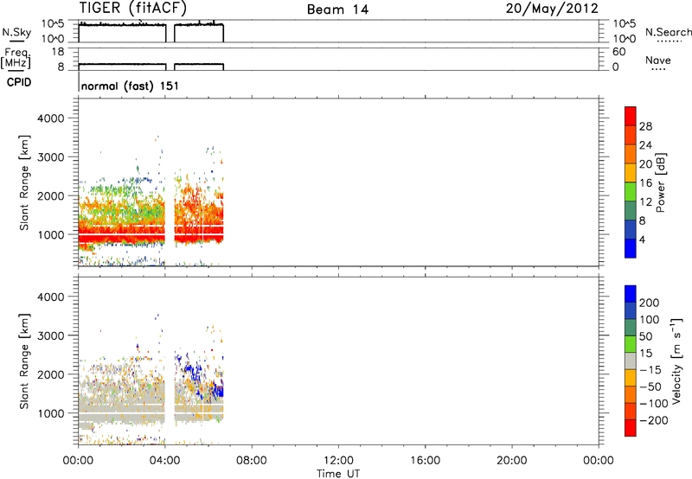Click the TIGER (fitACF) title

pyautogui.click(x=133, y=8)
